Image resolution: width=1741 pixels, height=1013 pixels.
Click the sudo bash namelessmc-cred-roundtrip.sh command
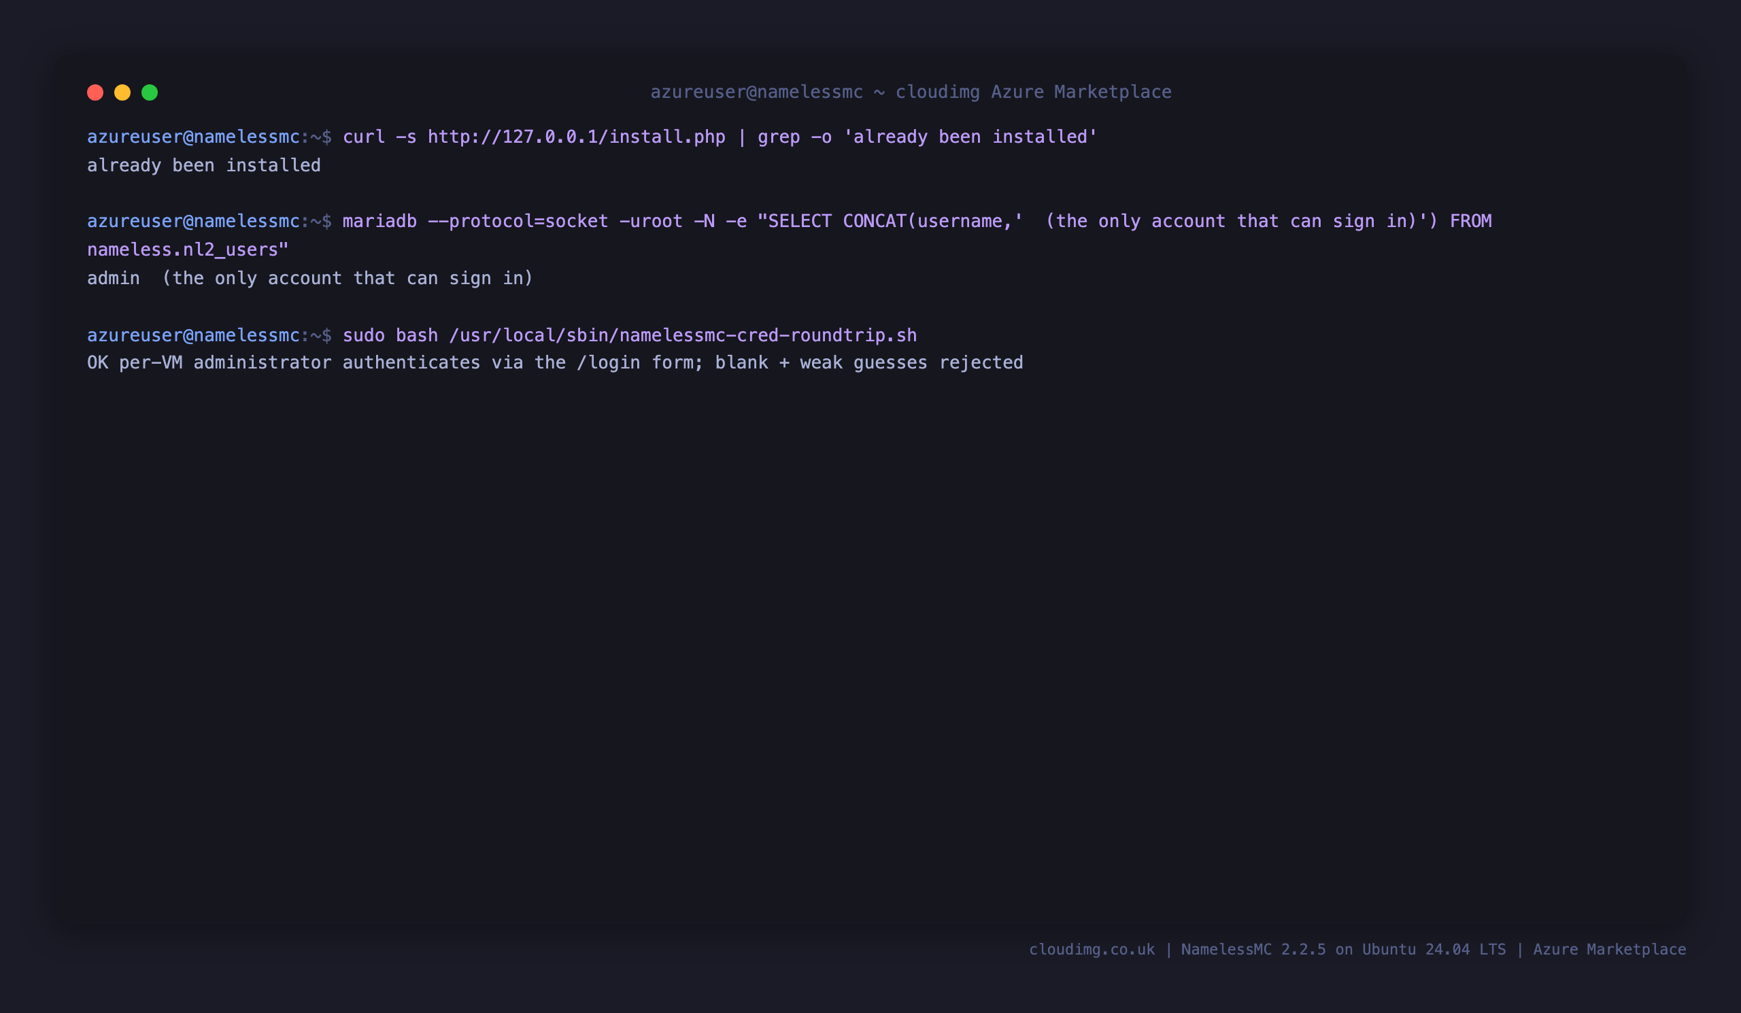coord(630,335)
